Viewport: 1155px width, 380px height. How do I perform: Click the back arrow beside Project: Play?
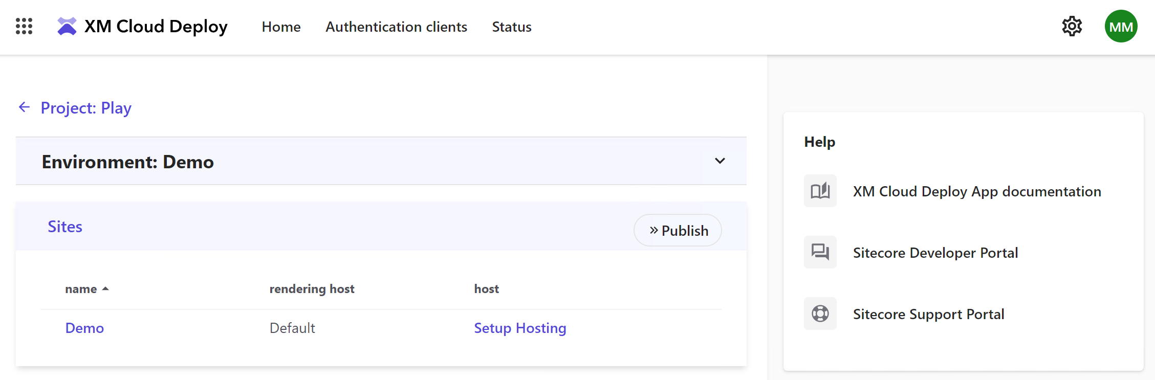tap(24, 107)
